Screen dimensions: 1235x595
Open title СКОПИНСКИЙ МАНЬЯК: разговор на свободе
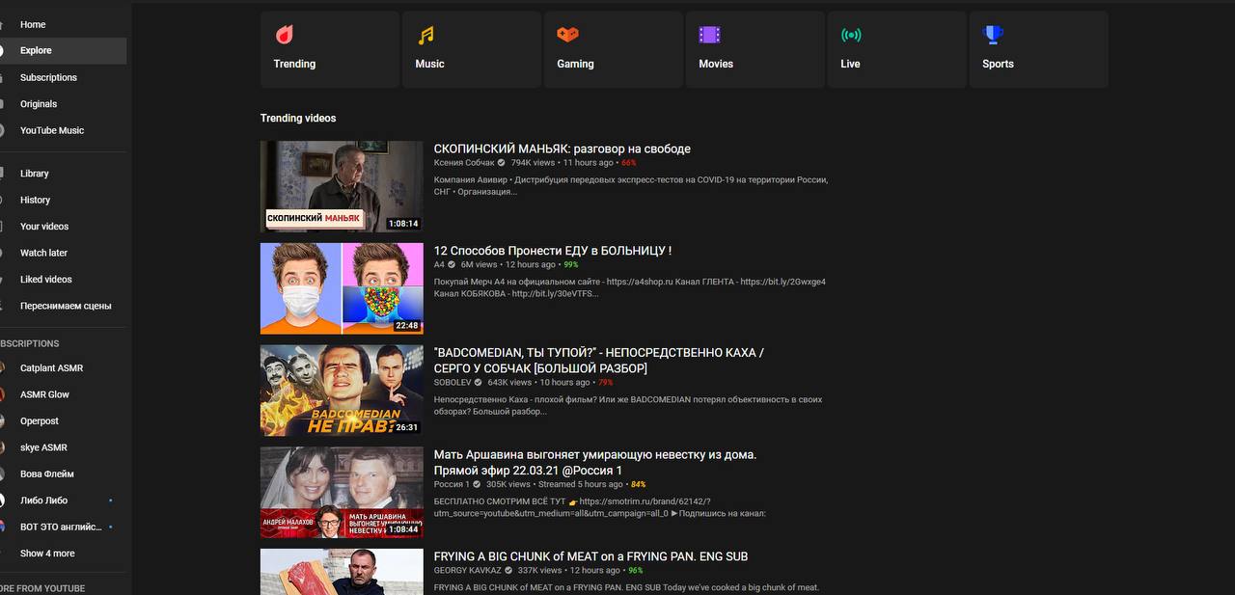pyautogui.click(x=562, y=149)
